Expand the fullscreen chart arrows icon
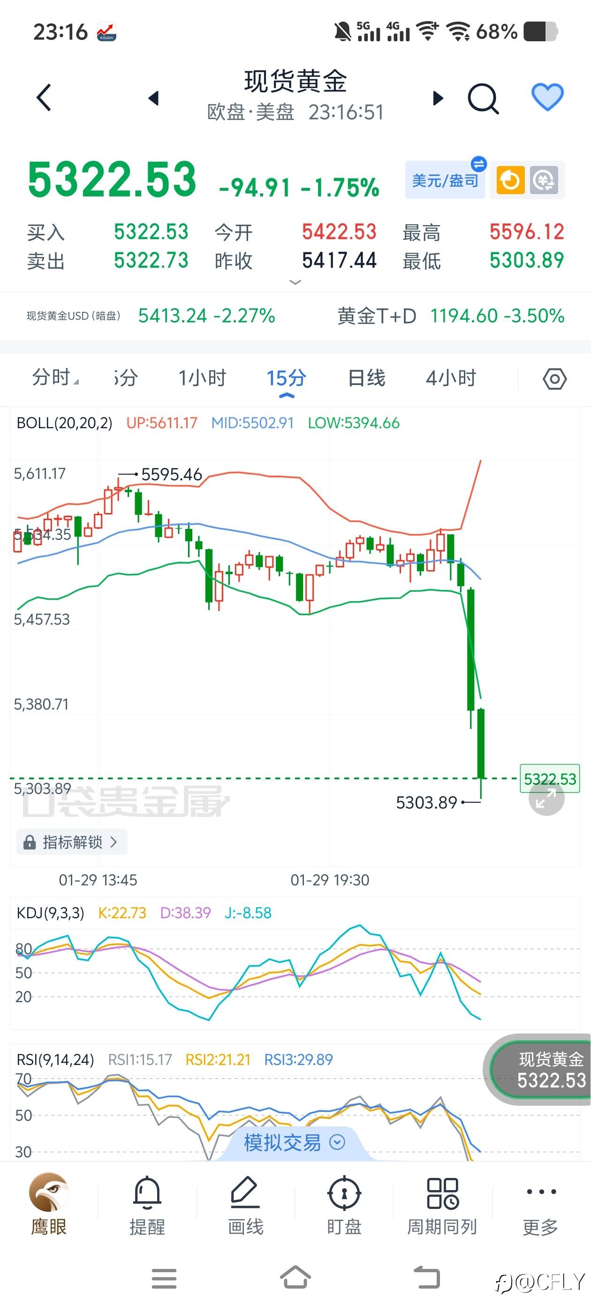Image resolution: width=591 pixels, height=1313 pixels. (546, 799)
